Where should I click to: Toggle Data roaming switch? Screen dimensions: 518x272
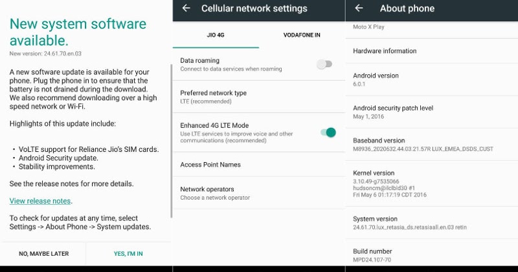point(324,65)
